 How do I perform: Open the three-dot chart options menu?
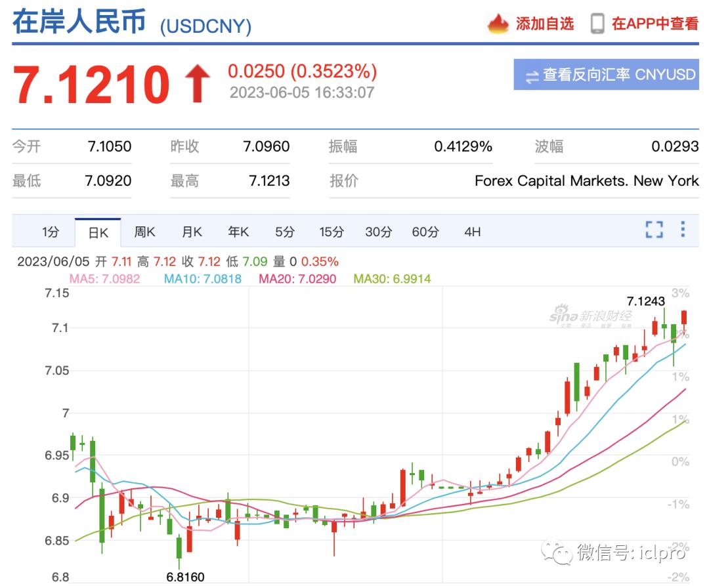pos(683,229)
